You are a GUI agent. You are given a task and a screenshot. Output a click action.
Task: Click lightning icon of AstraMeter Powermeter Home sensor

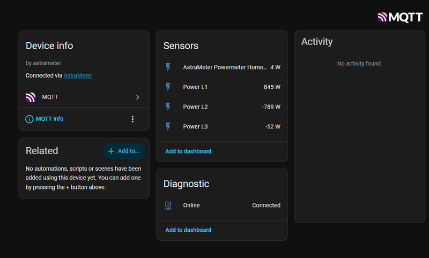coord(168,67)
